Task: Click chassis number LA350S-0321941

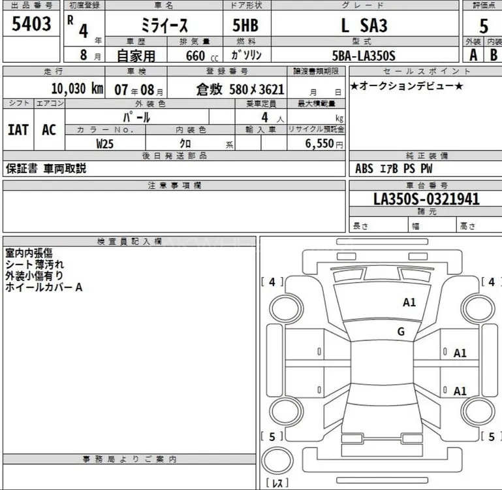Action: [426, 199]
